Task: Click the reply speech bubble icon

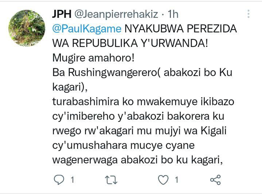Action: coord(59,180)
